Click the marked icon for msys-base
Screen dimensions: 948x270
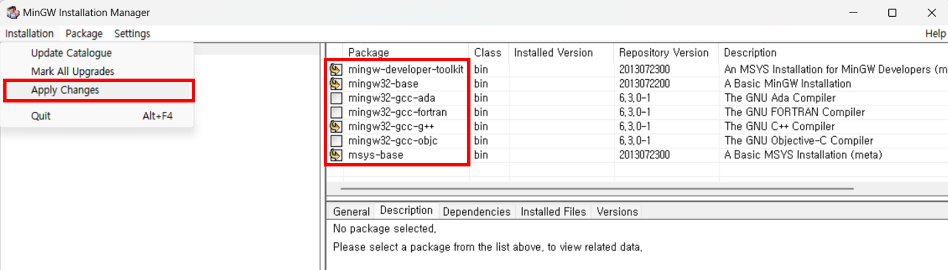pos(336,155)
